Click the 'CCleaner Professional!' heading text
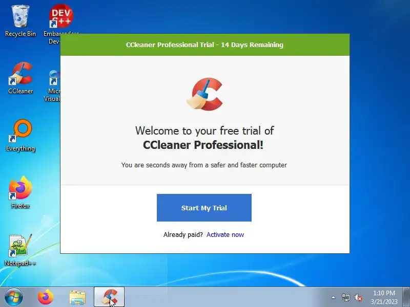 pyautogui.click(x=203, y=145)
